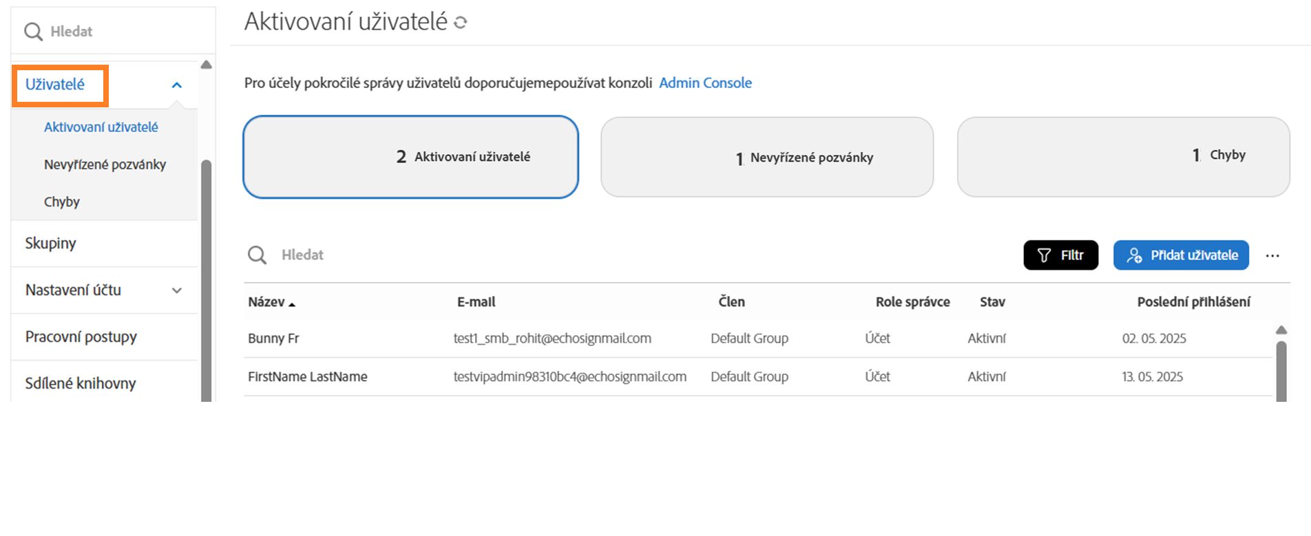The image size is (1311, 536).
Task: Select the user FirstName LastName
Action: tap(307, 377)
